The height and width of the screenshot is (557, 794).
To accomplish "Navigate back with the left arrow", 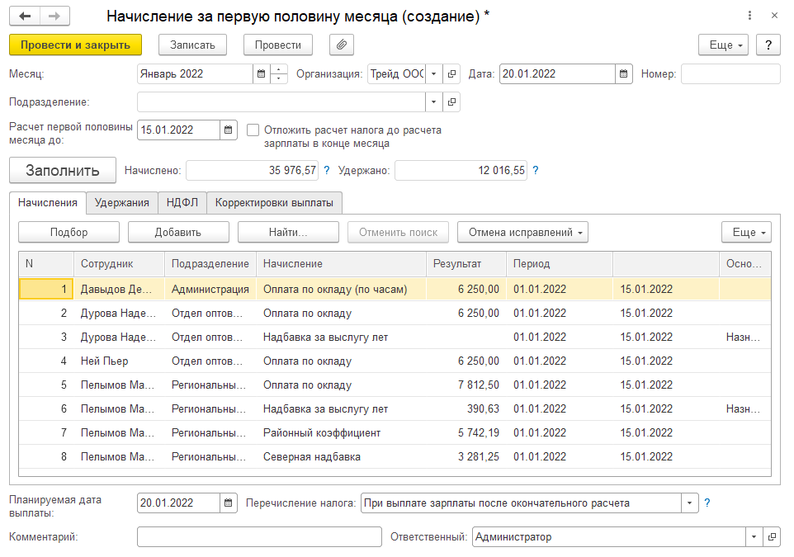I will click(x=26, y=17).
